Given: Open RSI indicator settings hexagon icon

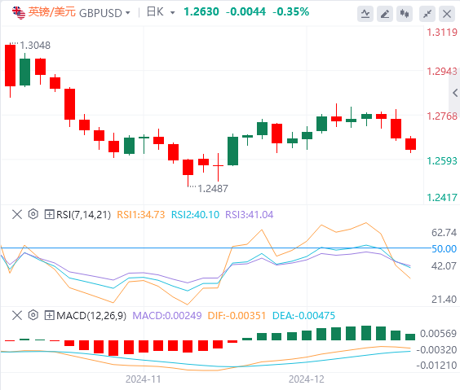Looking at the screenshot, I should pyautogui.click(x=33, y=214).
